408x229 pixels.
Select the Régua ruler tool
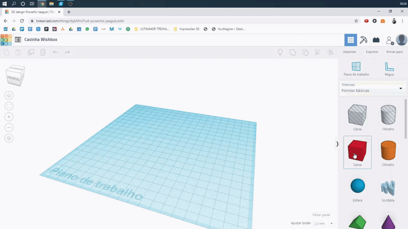389,69
